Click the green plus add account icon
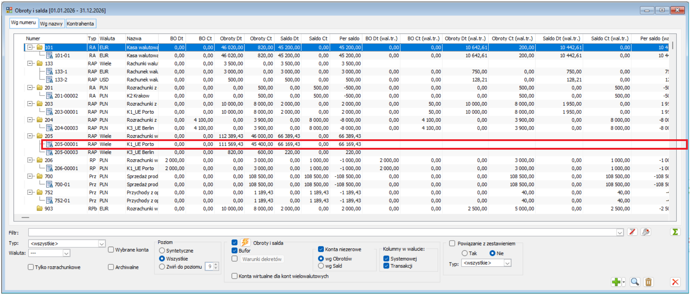Image resolution: width=690 pixels, height=295 pixels. pos(616,282)
